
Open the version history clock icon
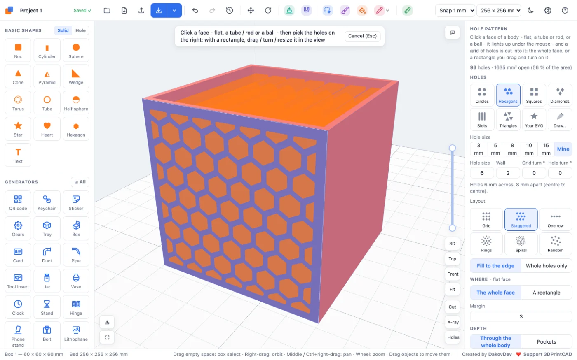coord(230,11)
